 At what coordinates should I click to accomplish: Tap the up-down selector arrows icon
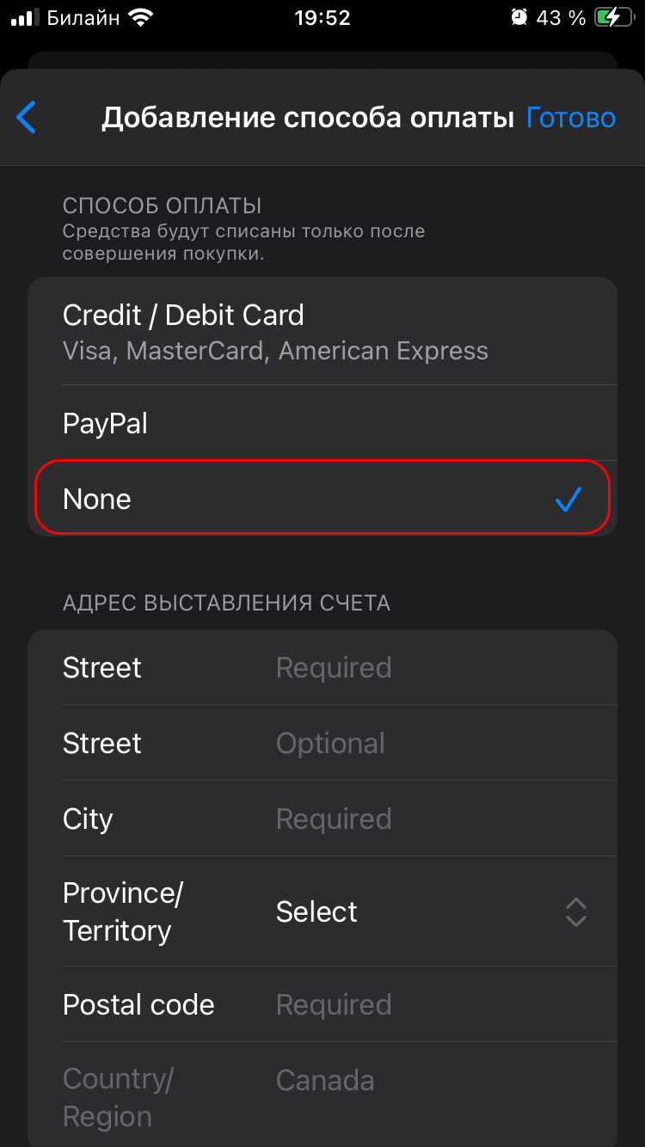click(x=575, y=912)
